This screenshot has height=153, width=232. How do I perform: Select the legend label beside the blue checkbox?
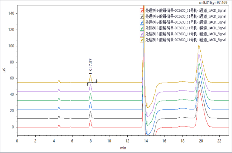coord(185,22)
